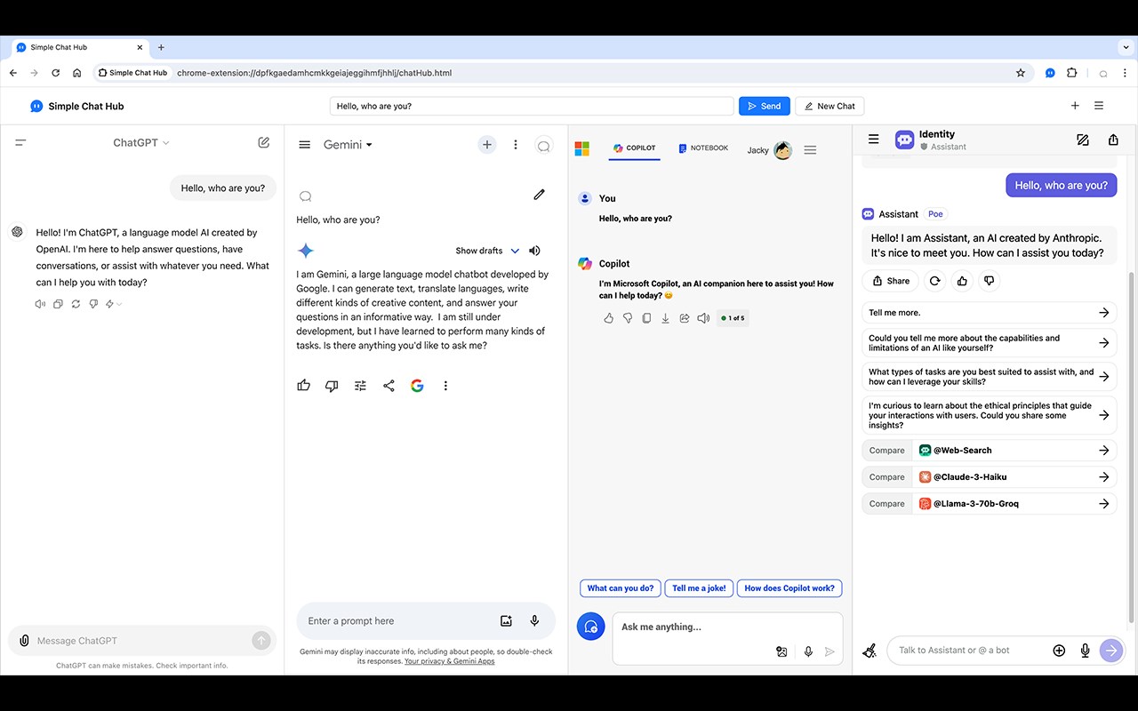Bookmark this page with star icon
The image size is (1138, 711).
1021,73
